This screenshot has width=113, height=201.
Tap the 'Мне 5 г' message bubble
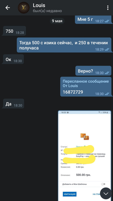(x=93, y=20)
